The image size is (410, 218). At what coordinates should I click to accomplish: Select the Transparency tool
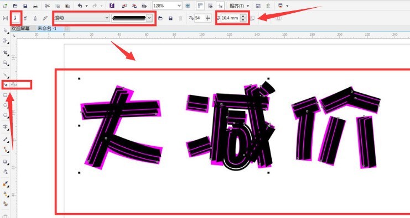point(6,172)
